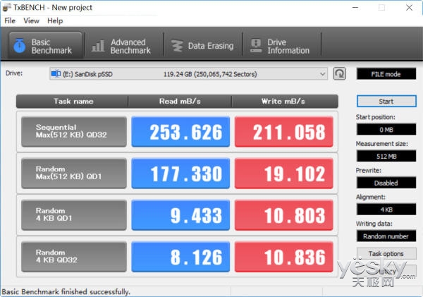Click the Start position 0 MB field
Viewport: 423px width, 297px height.
[386, 130]
